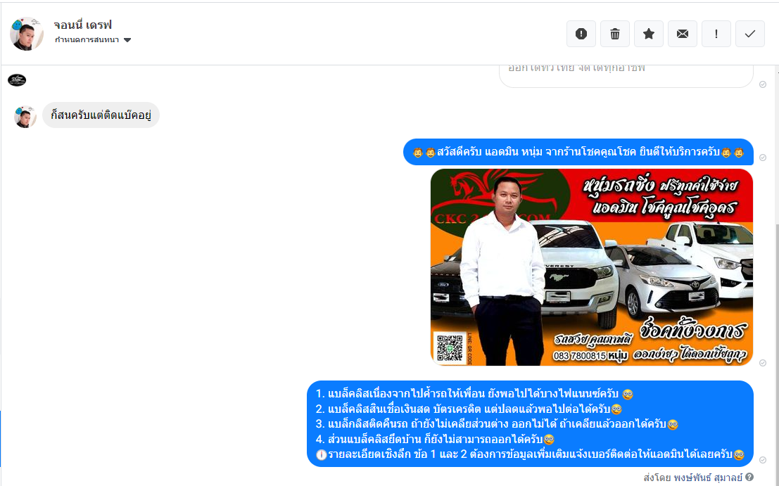Click the conversation vertical scrollbar
The width and height of the screenshot is (779, 486).
(x=775, y=281)
